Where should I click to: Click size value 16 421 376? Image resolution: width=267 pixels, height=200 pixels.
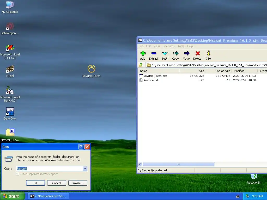(197, 76)
